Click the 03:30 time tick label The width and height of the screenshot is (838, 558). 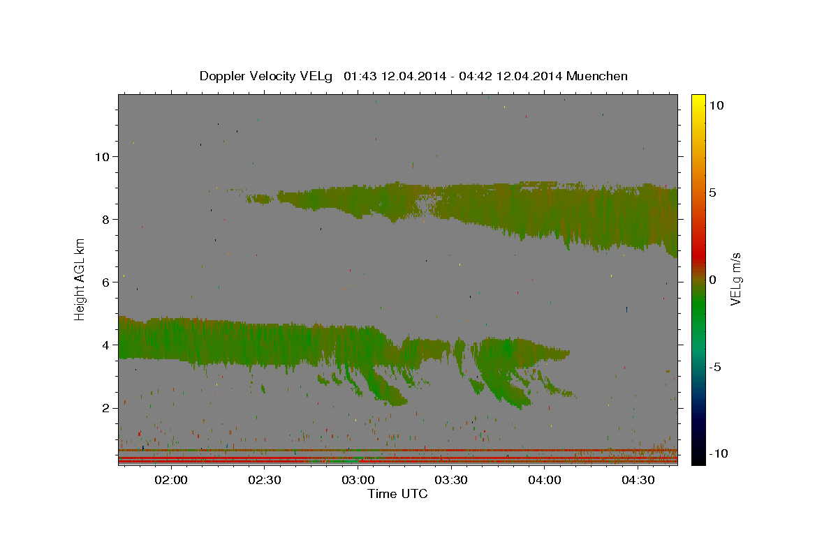pos(451,481)
